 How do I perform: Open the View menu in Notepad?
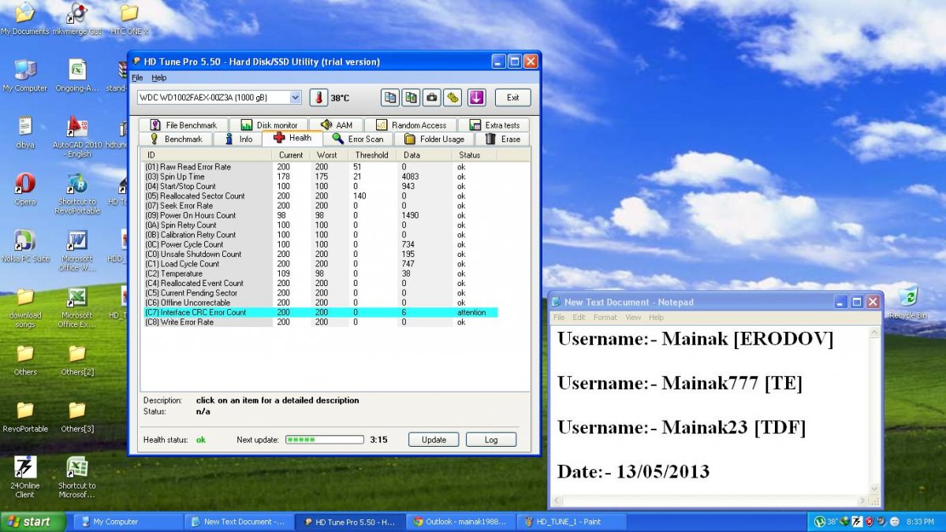coord(634,318)
